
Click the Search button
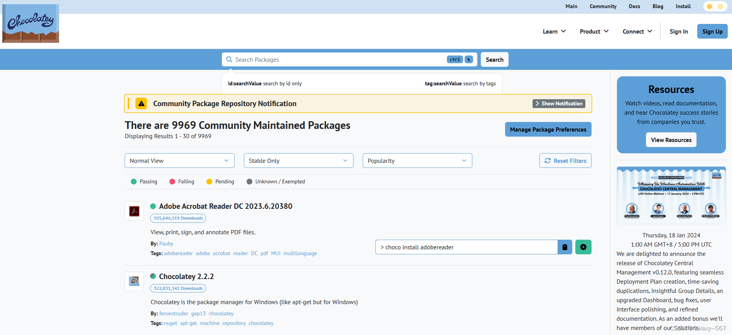click(495, 59)
